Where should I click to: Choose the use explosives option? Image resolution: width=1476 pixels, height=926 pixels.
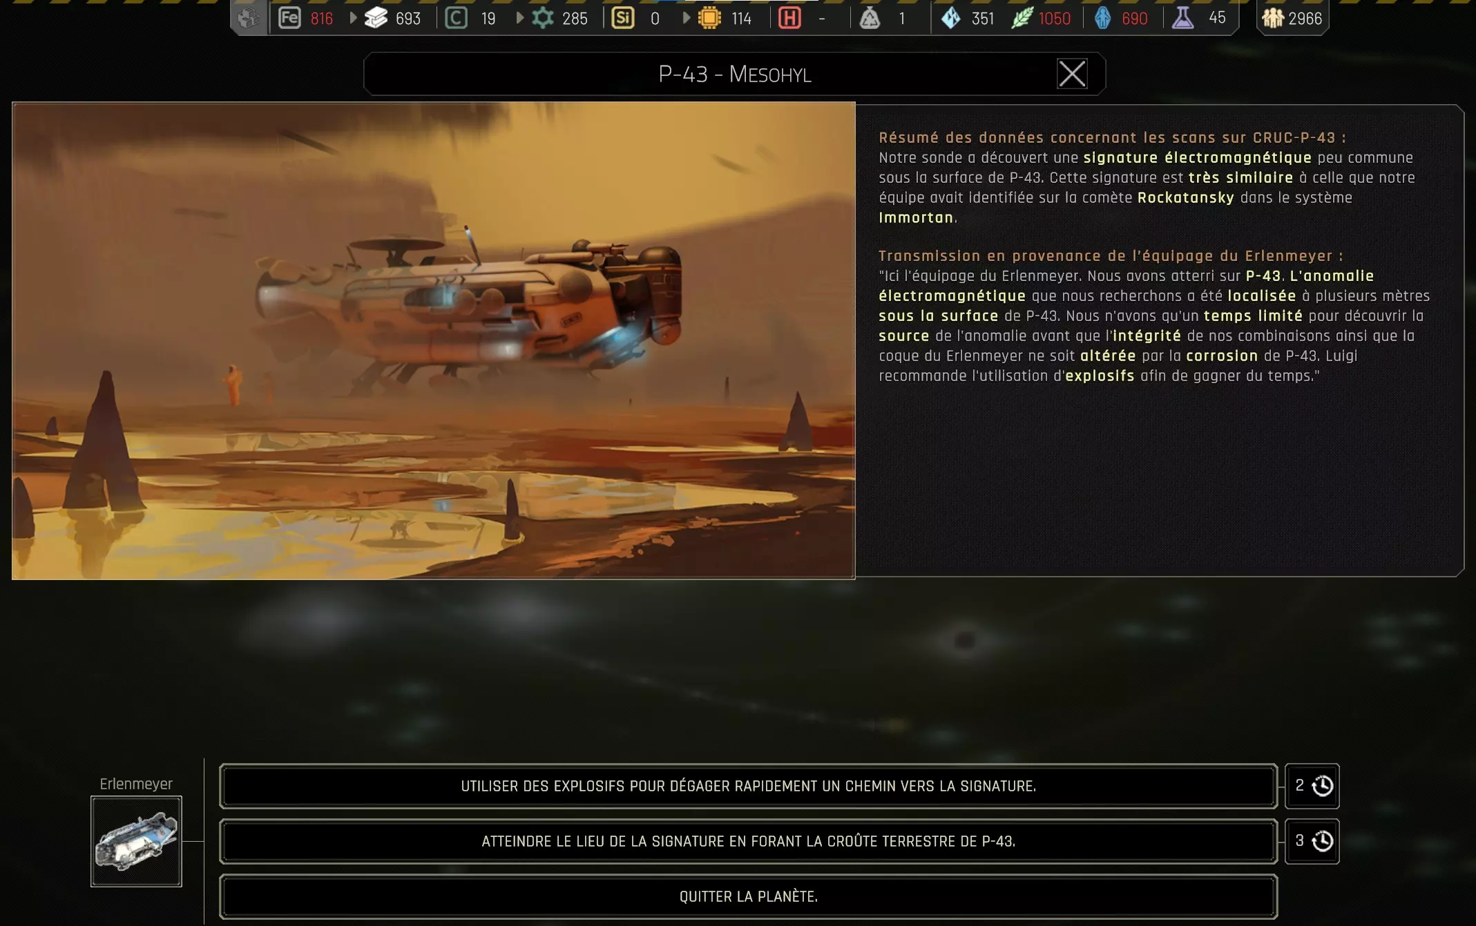coord(748,786)
